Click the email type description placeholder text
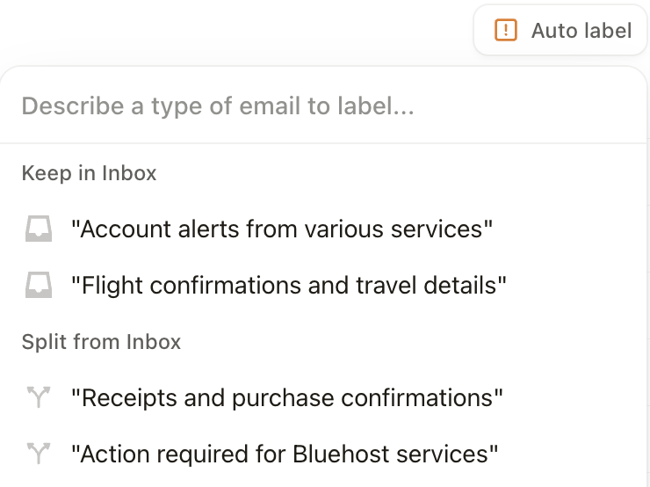650x487 pixels. point(217,106)
